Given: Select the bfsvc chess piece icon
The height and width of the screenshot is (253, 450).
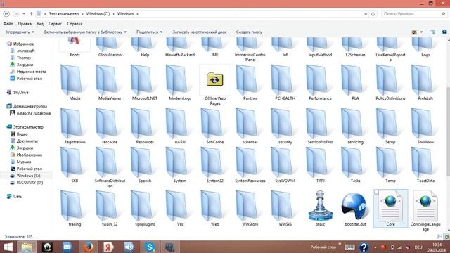Looking at the screenshot, I should (321, 206).
